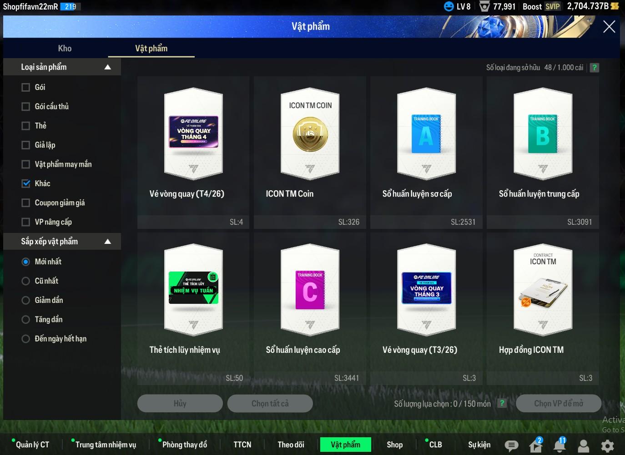Open Shop from the bottom menu
625x455 pixels.
[x=394, y=445]
